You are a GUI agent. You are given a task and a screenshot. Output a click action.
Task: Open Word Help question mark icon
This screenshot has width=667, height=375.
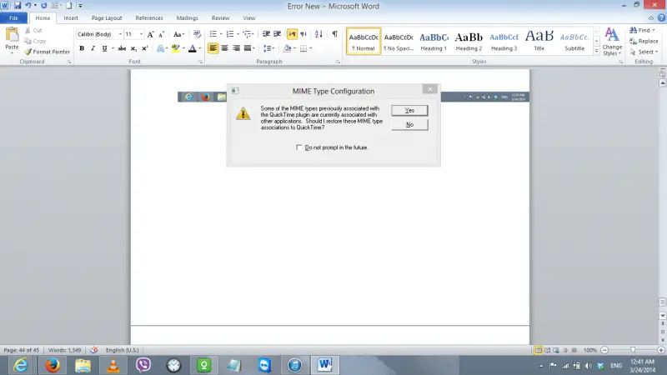click(x=659, y=17)
